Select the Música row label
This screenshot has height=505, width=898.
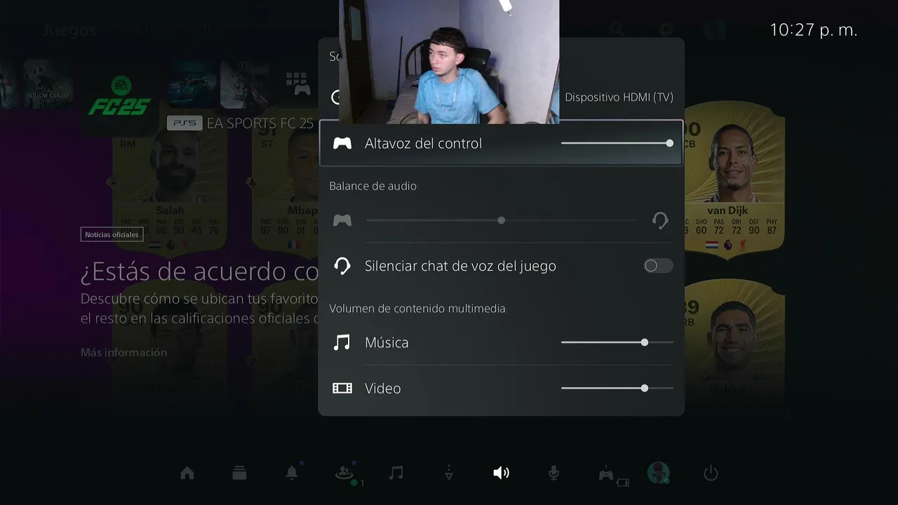coord(387,342)
